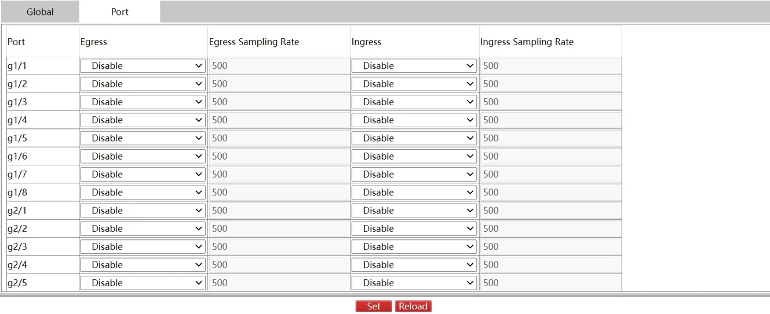The width and height of the screenshot is (770, 314).
Task: Click Ingress Sampling Rate field for g1/5
Action: point(550,138)
